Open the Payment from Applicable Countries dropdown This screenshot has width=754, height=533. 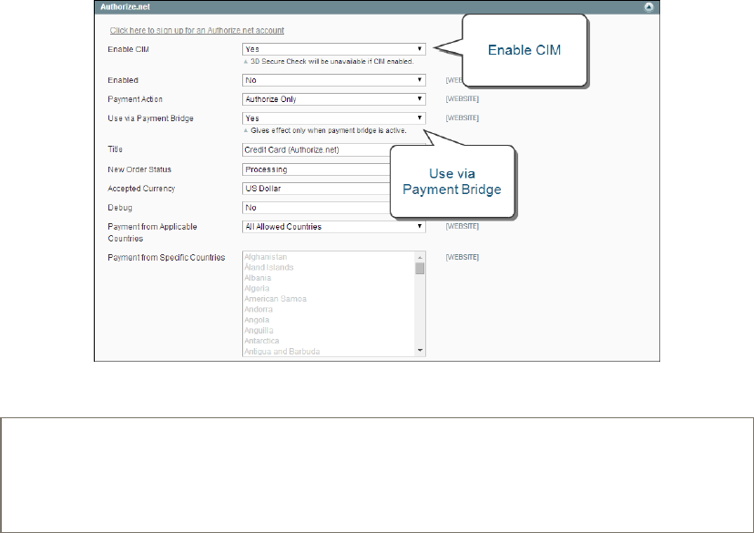[x=333, y=227]
